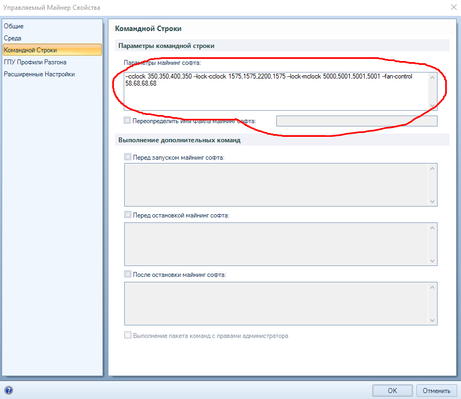Click OK to confirm settings
The height and width of the screenshot is (399, 461).
click(x=392, y=390)
